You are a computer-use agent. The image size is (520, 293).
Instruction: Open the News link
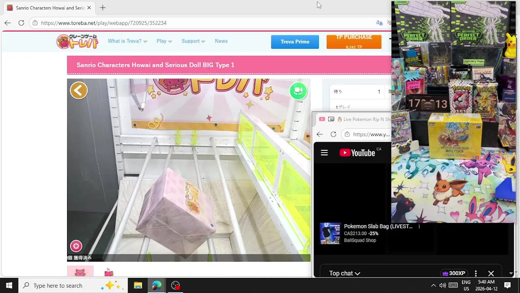221,41
